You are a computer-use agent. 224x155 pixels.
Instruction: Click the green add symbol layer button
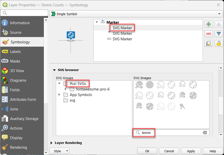pos(208,24)
